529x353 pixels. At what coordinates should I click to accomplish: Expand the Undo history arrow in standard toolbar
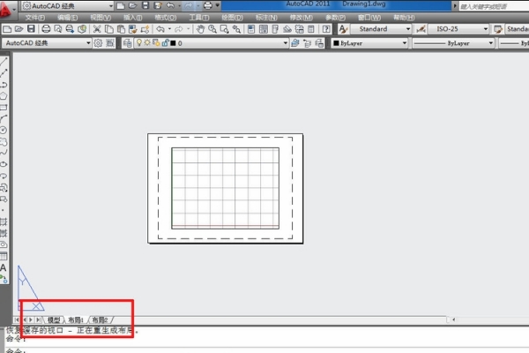point(169,29)
